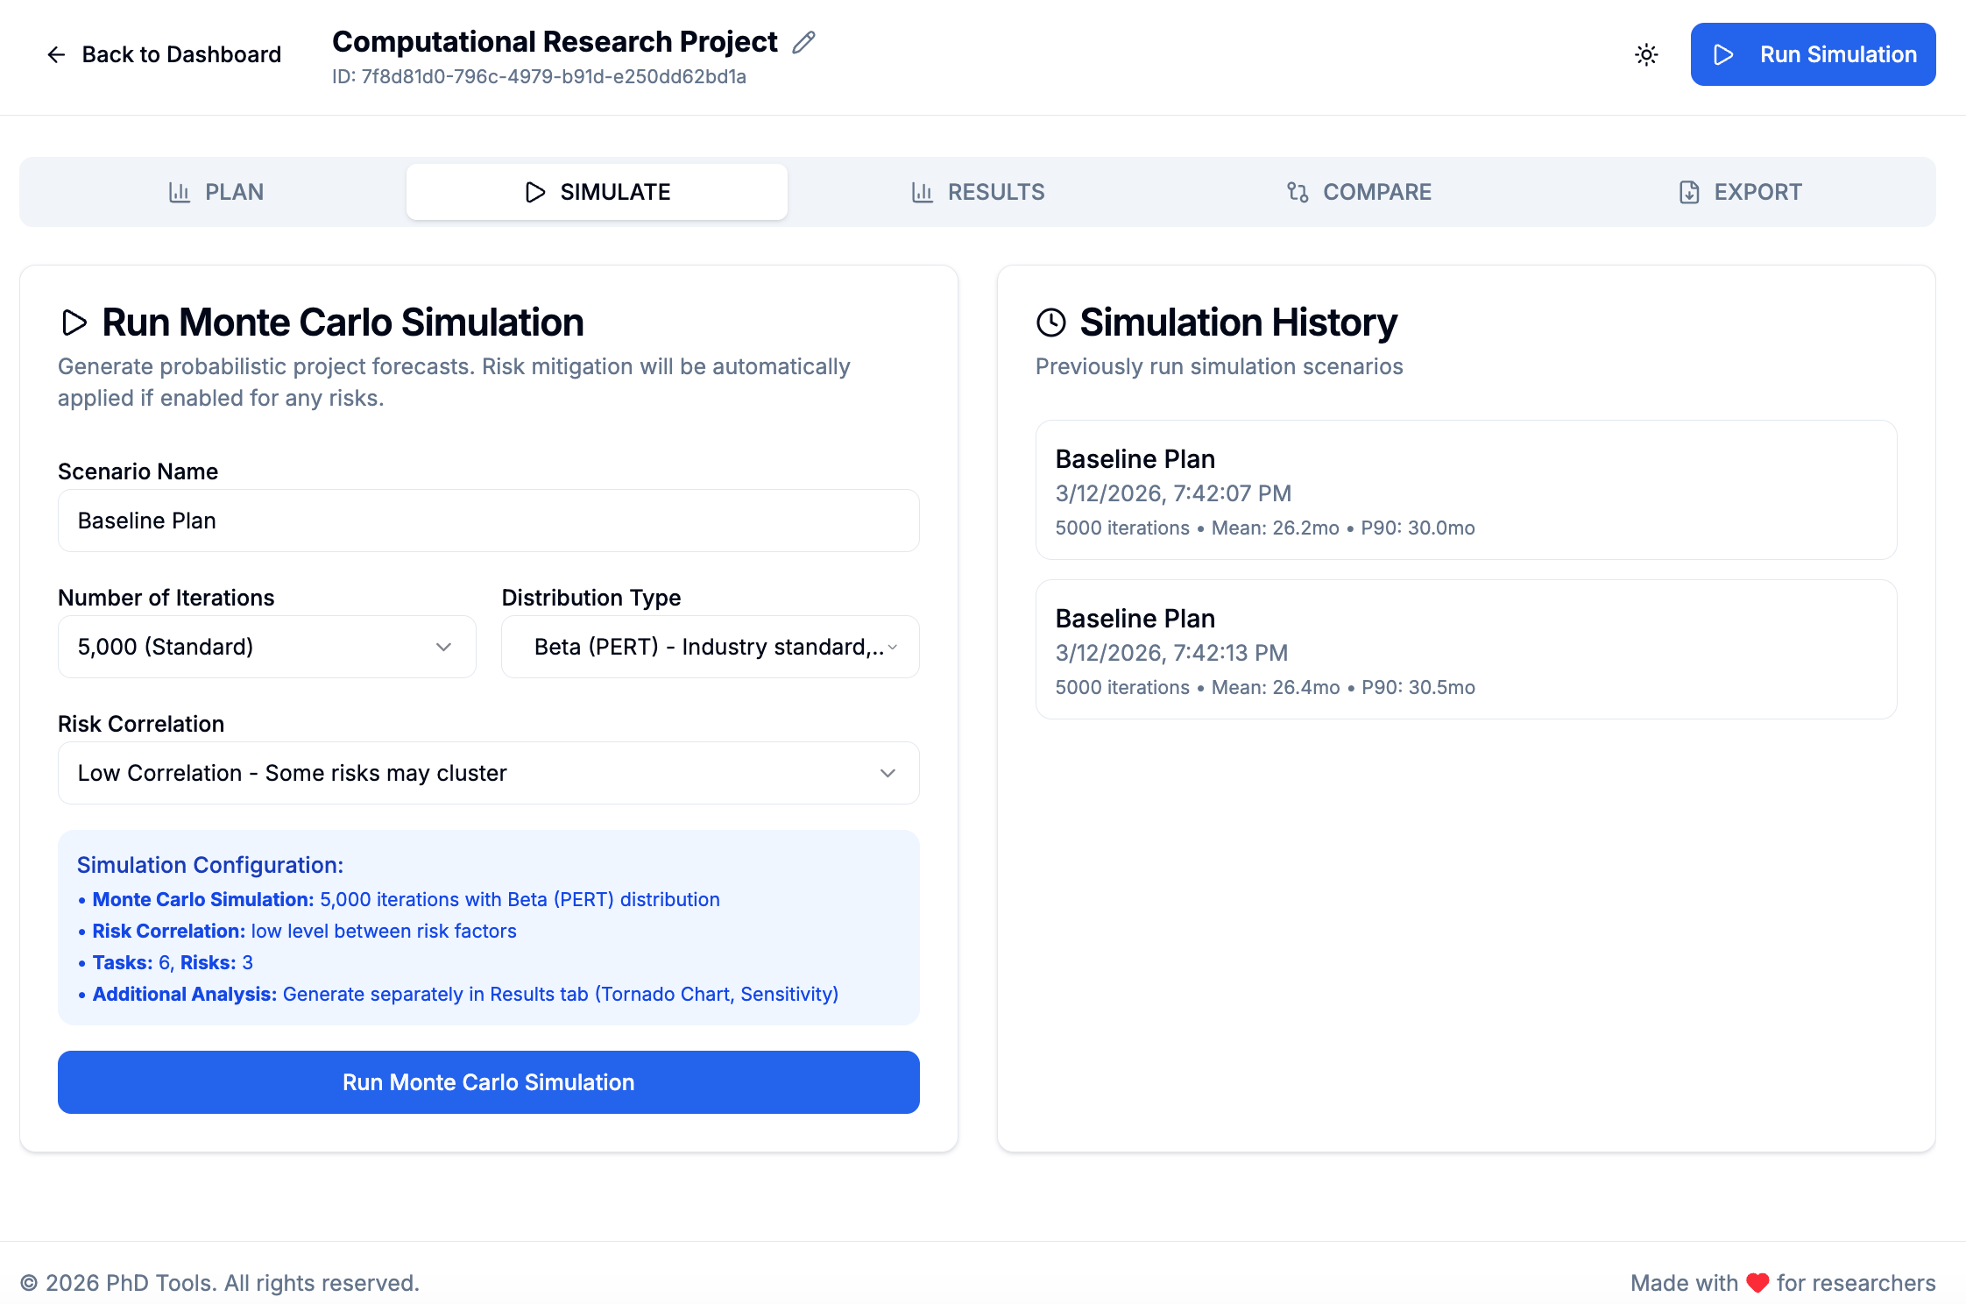This screenshot has width=1966, height=1304.
Task: Open the Risk Correlation dropdown
Action: click(488, 773)
